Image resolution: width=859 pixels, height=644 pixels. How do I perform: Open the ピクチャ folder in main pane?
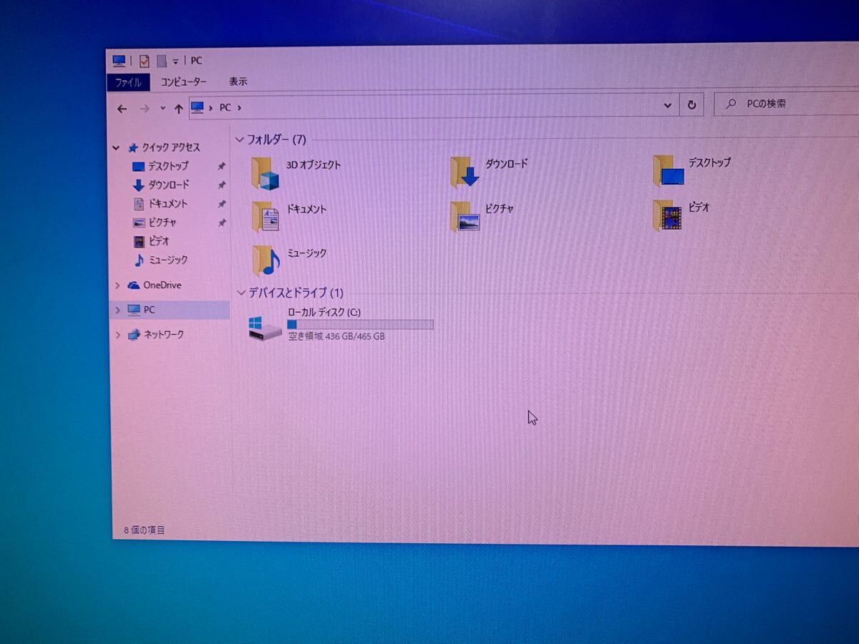pyautogui.click(x=482, y=215)
